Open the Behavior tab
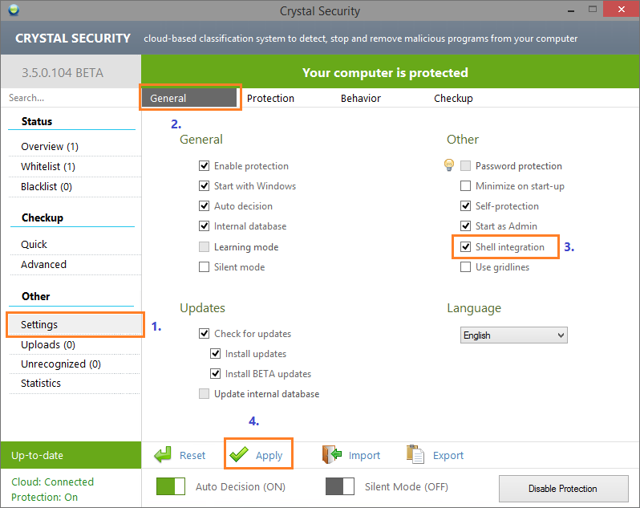640x508 pixels. coord(361,98)
